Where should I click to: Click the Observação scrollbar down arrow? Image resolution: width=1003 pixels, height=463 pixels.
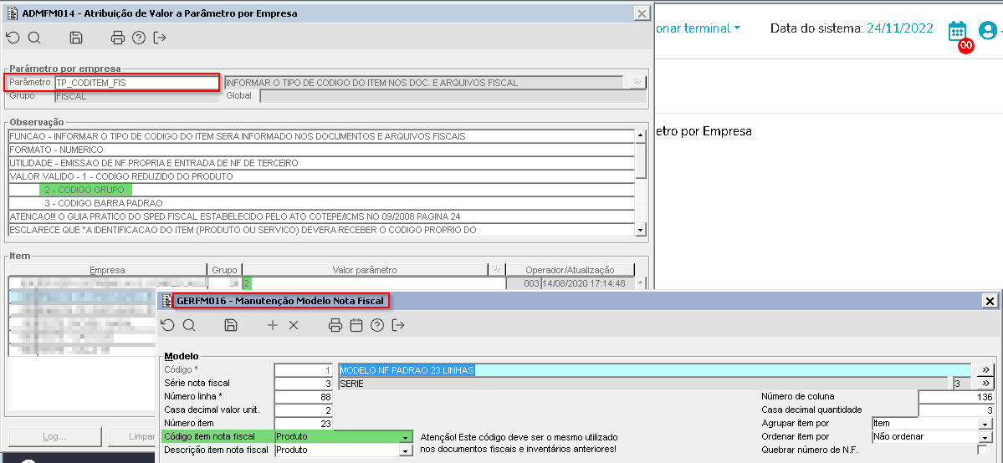coord(640,229)
